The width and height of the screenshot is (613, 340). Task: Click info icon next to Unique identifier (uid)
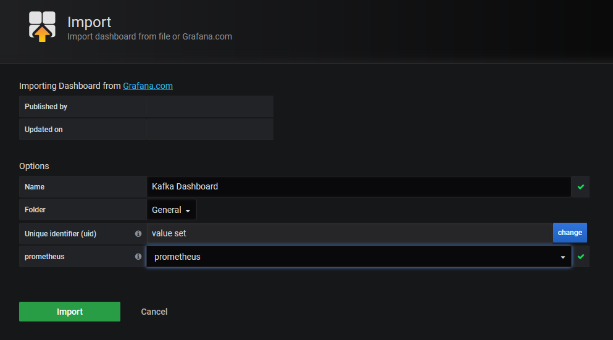click(x=138, y=234)
